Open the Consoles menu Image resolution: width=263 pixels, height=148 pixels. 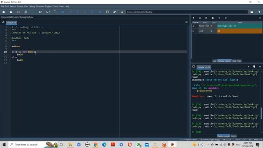[x=40, y=7]
